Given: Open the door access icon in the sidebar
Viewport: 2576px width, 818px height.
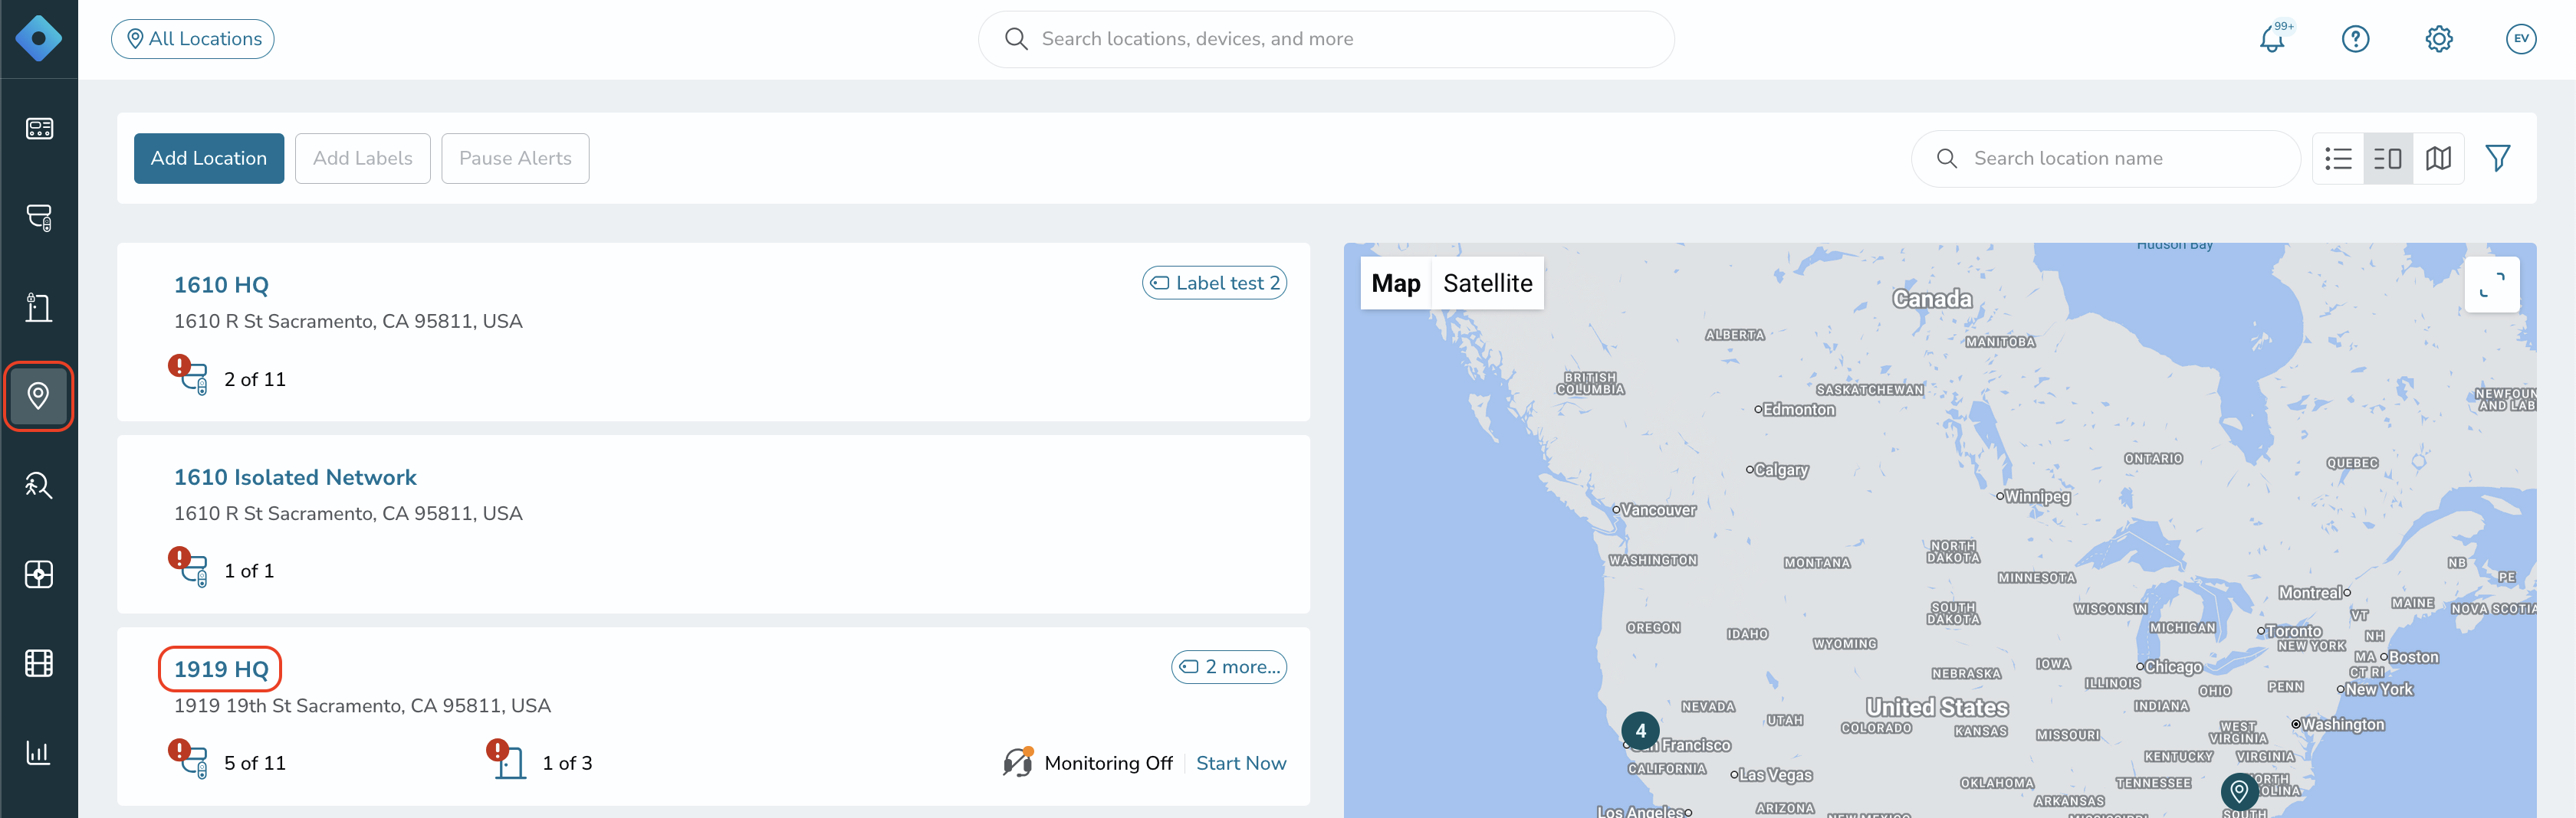Looking at the screenshot, I should pyautogui.click(x=39, y=306).
